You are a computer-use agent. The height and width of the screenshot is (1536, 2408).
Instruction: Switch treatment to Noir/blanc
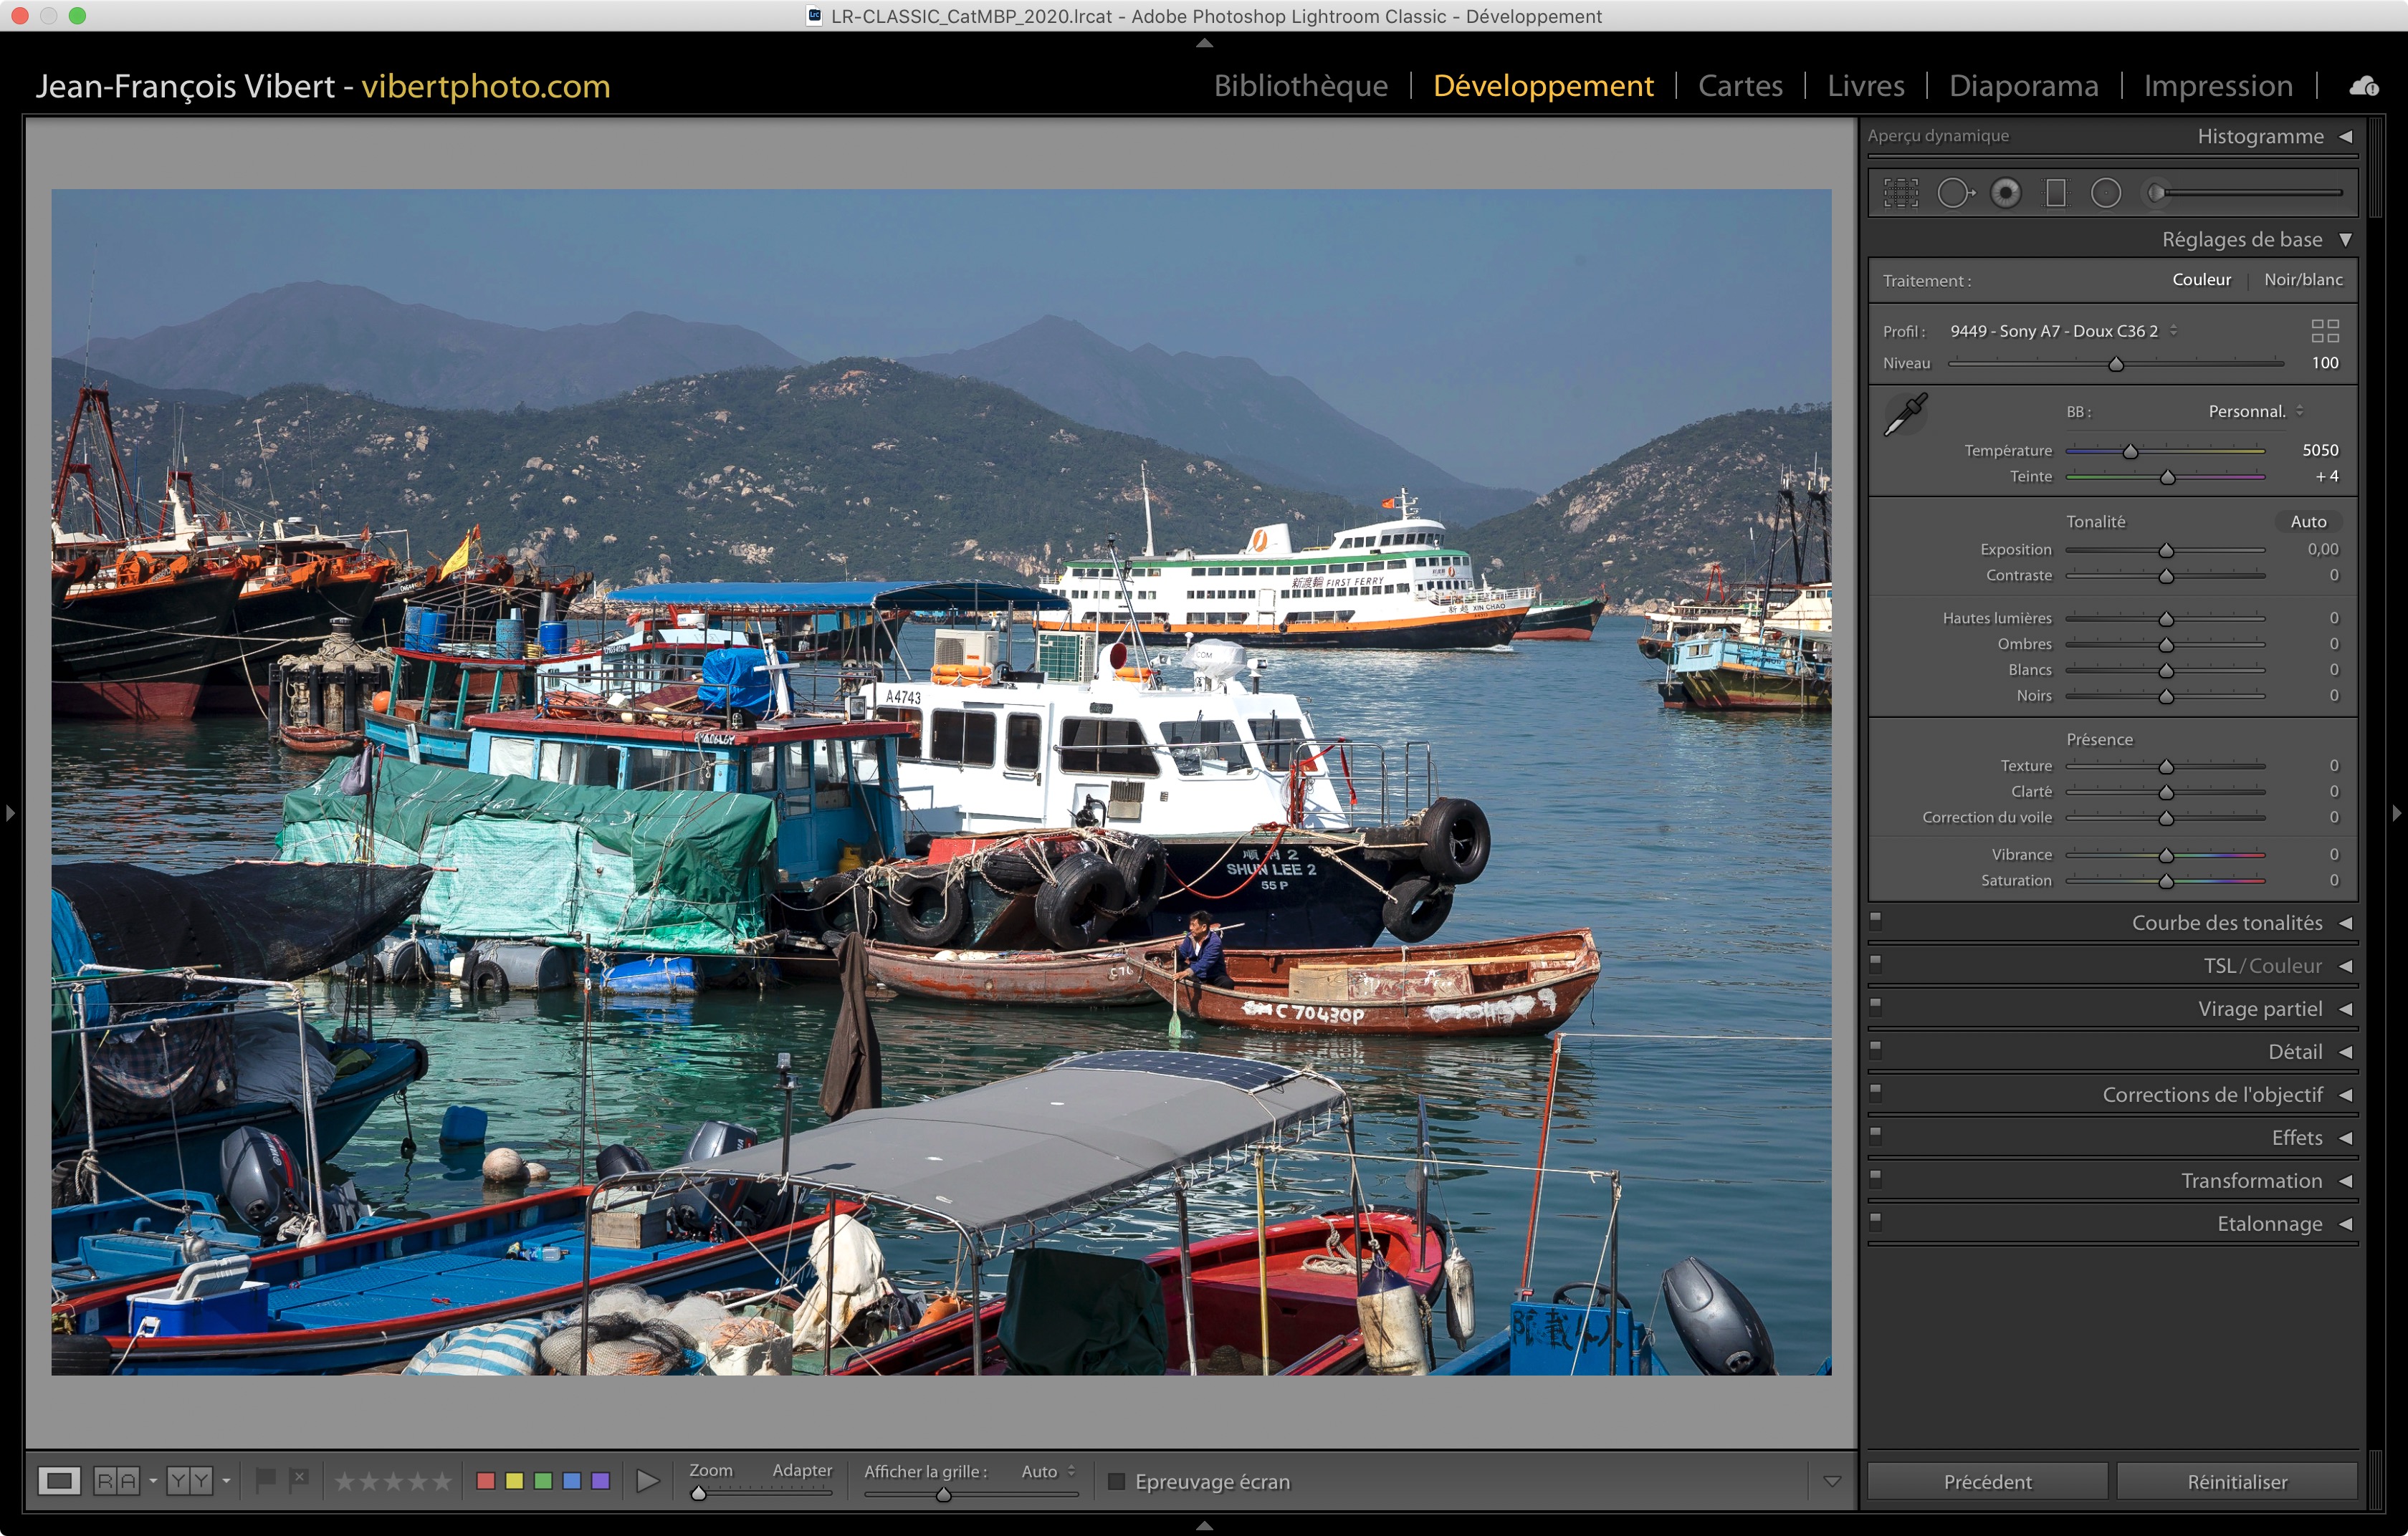[2303, 280]
